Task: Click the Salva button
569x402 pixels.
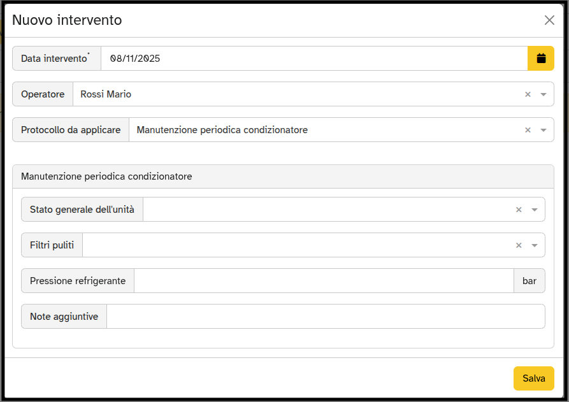Action: (x=533, y=378)
